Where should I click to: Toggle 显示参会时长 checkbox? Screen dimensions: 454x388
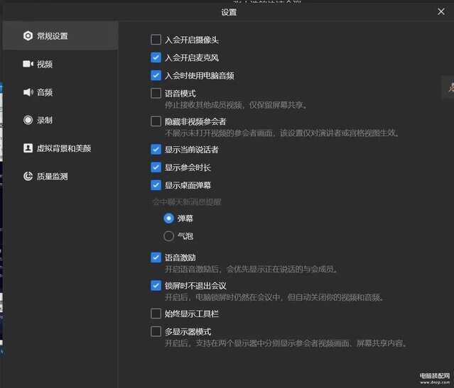pyautogui.click(x=156, y=167)
